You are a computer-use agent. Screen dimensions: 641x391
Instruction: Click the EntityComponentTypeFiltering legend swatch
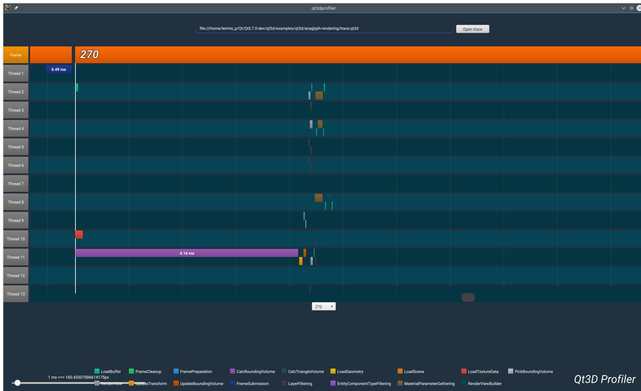333,383
